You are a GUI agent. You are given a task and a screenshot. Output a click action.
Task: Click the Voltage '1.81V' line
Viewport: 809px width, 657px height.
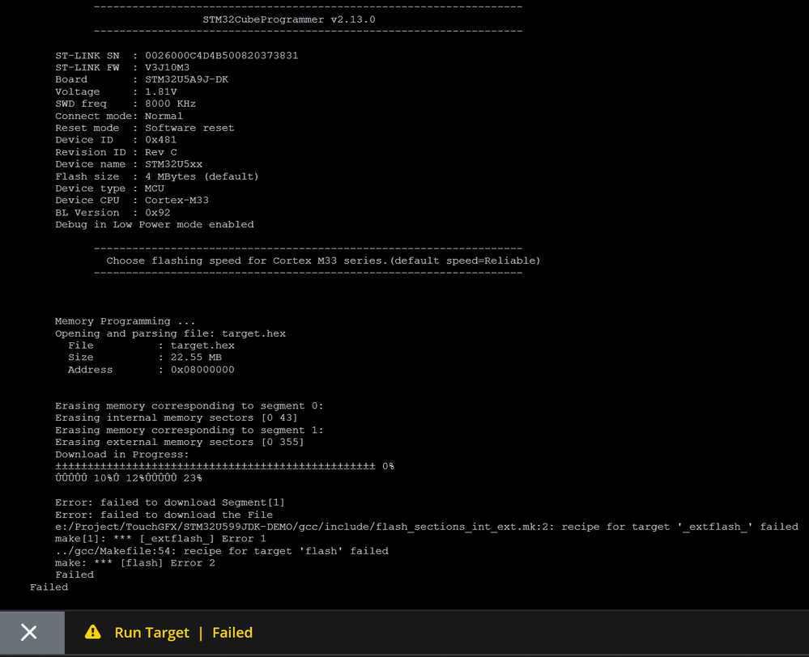[x=116, y=91]
